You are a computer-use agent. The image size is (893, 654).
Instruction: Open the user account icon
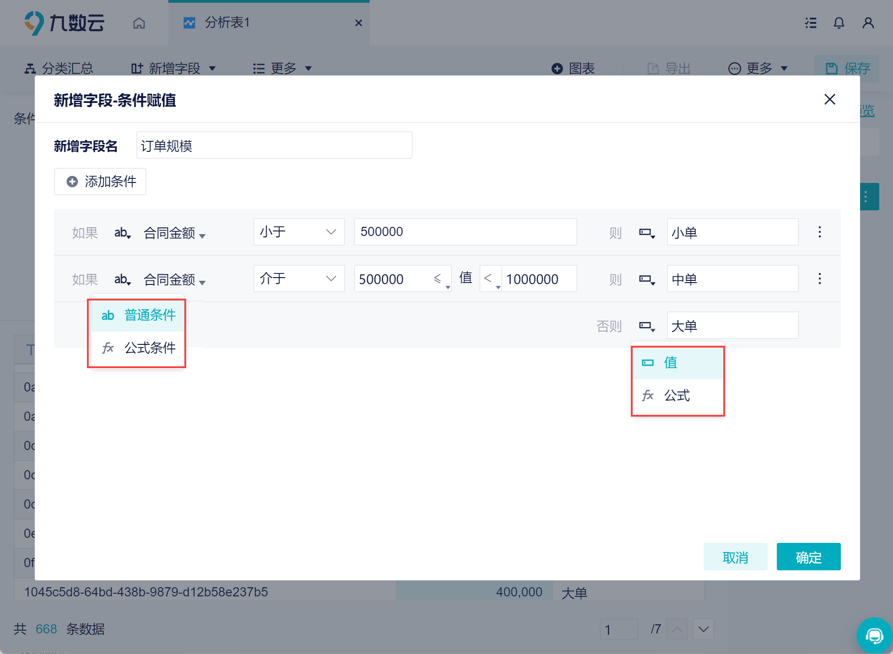click(x=868, y=23)
